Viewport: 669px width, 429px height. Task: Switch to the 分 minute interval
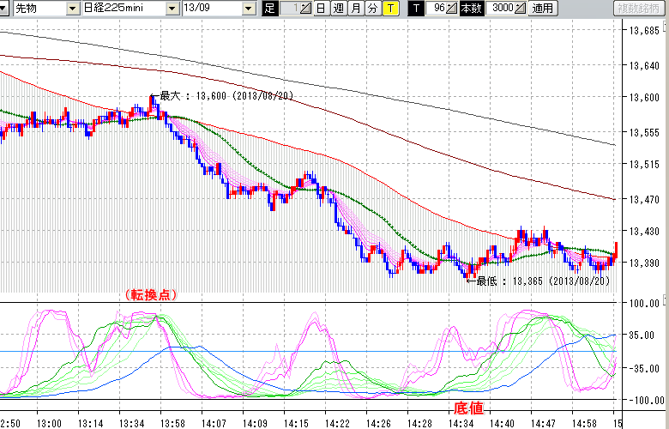click(x=372, y=8)
